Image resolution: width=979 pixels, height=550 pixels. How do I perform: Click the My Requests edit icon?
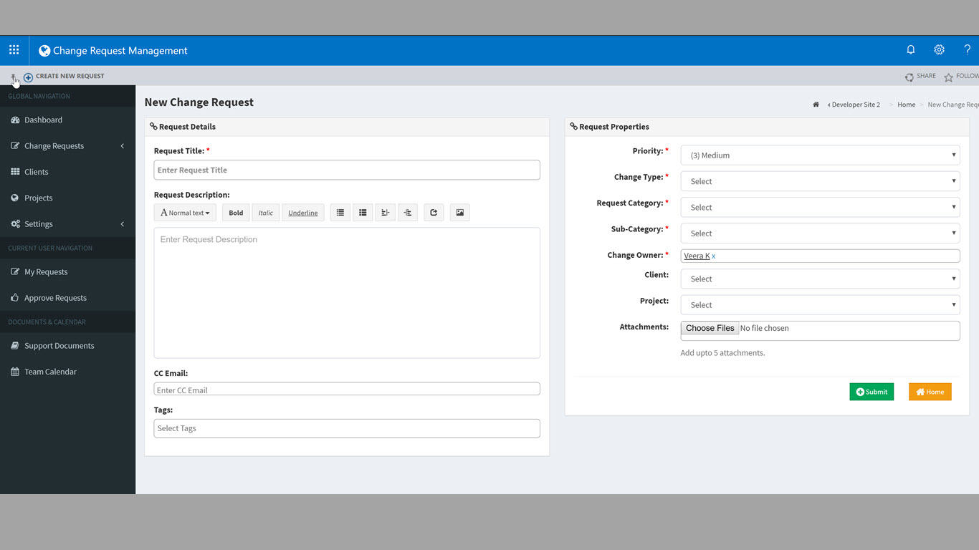tap(16, 272)
